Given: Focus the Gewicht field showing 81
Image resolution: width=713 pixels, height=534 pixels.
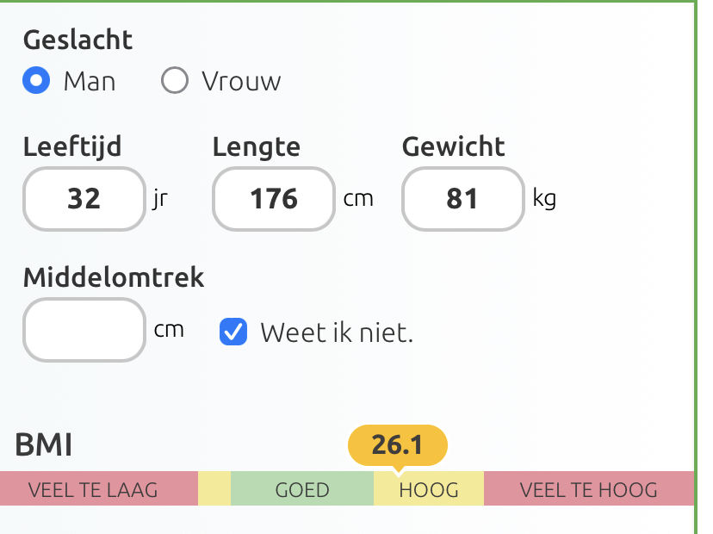Looking at the screenshot, I should tap(462, 199).
